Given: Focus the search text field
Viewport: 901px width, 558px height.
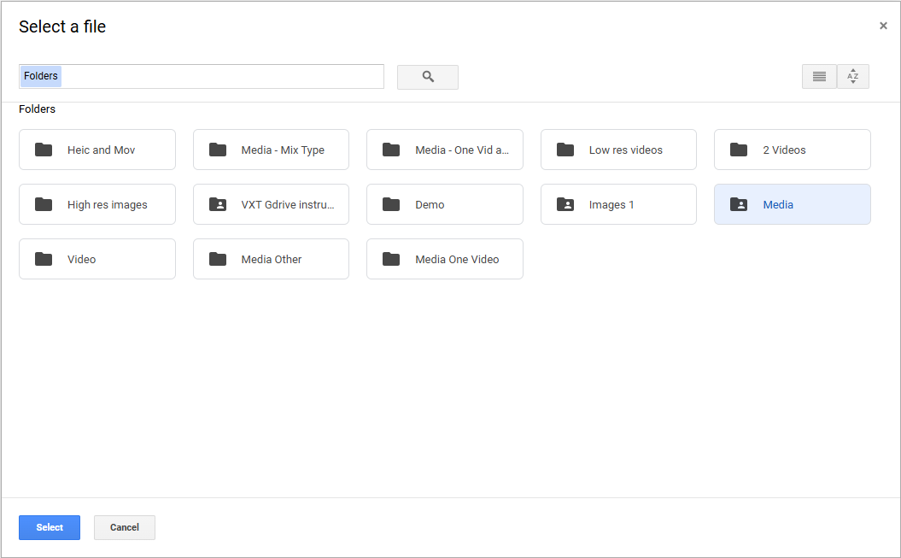Looking at the screenshot, I should click(222, 77).
